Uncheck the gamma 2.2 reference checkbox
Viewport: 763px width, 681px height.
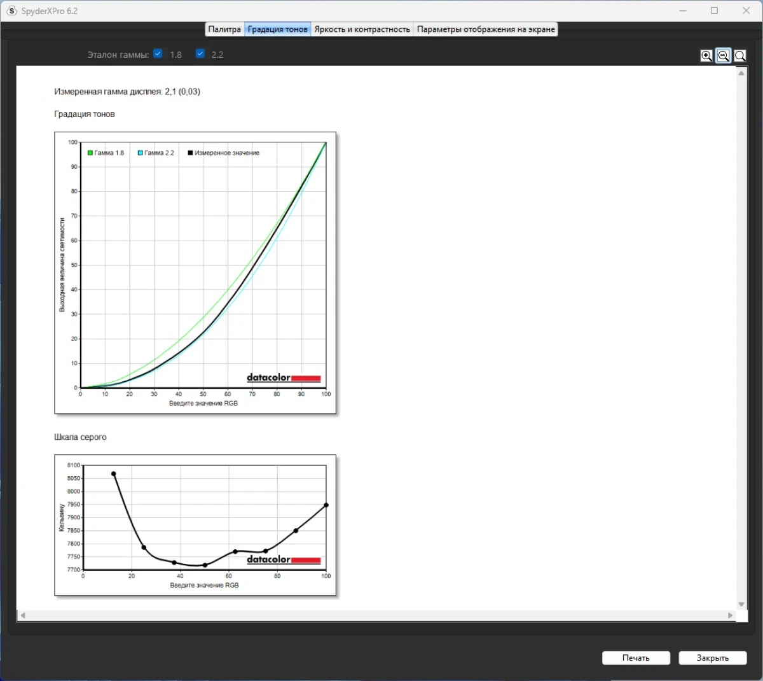(200, 54)
